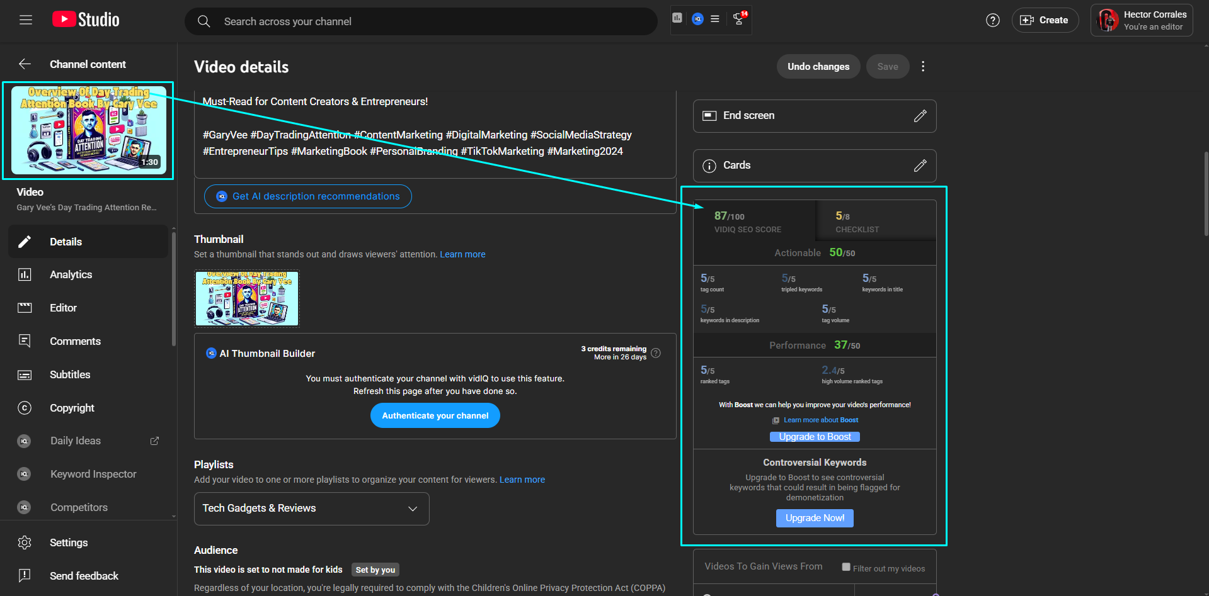
Task: Open vidIQ trophy achievements icon with badge
Action: 740,19
